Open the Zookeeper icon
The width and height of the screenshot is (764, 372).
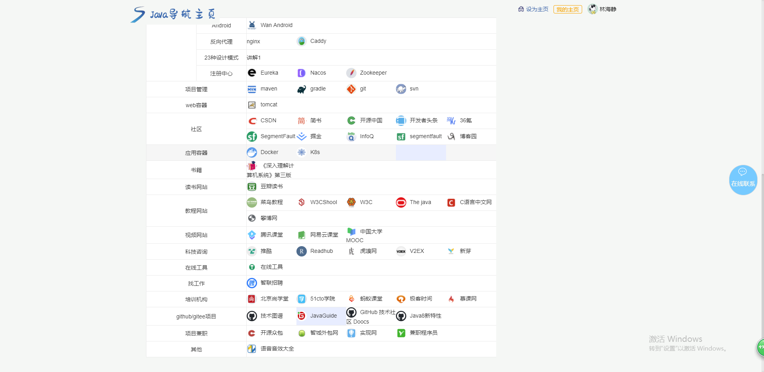tap(351, 73)
